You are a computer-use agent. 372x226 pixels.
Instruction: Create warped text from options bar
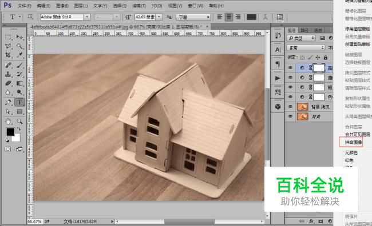(x=266, y=17)
